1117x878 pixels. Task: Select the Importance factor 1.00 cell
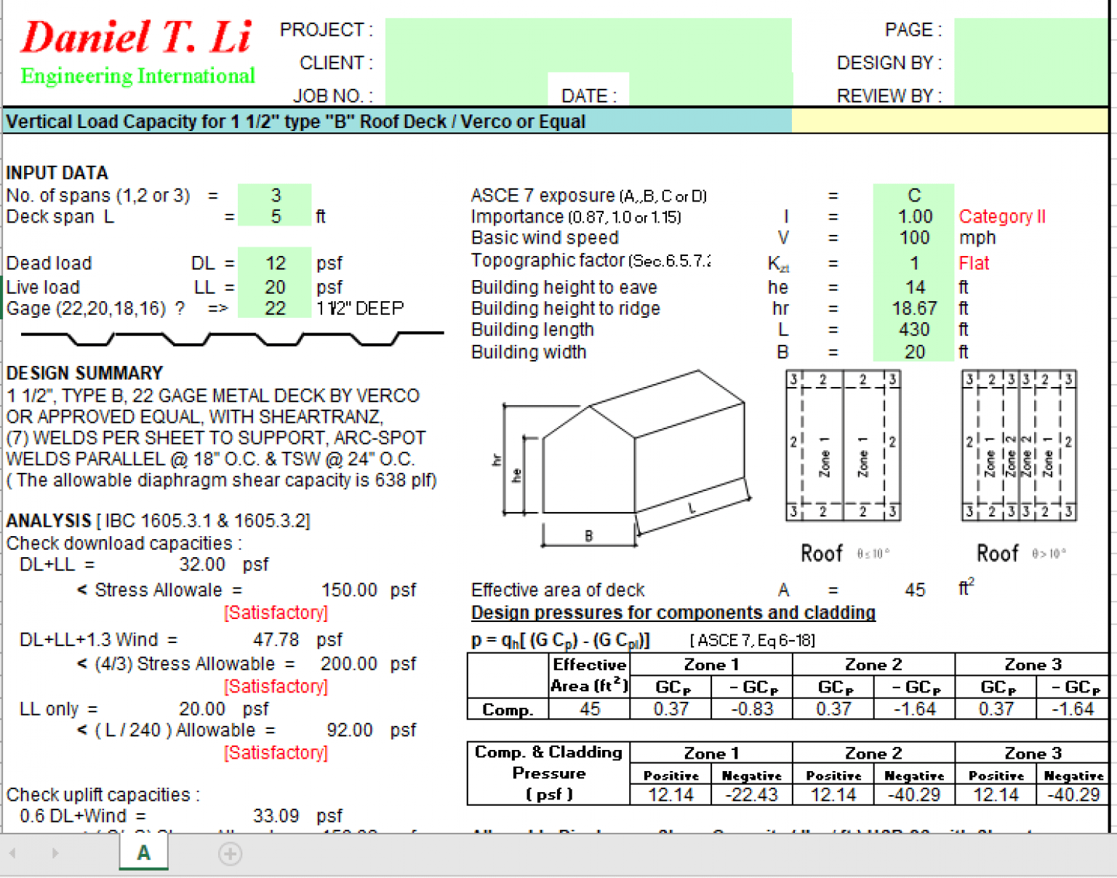point(914,216)
